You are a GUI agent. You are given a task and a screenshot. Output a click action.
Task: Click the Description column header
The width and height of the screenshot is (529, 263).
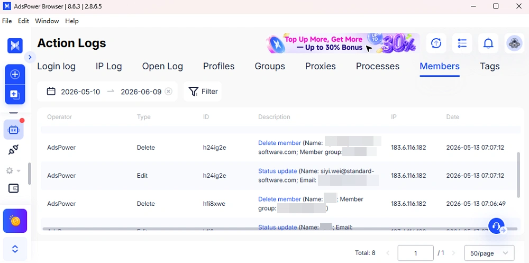[274, 117]
